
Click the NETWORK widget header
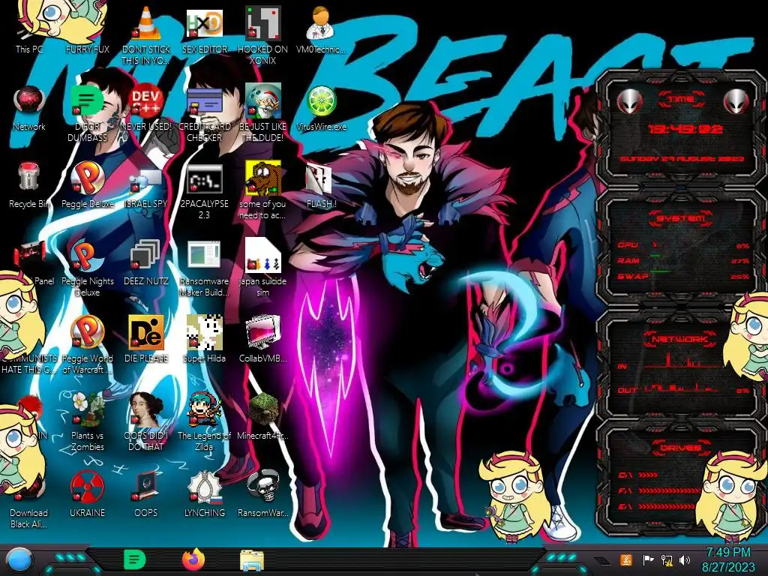coord(680,338)
